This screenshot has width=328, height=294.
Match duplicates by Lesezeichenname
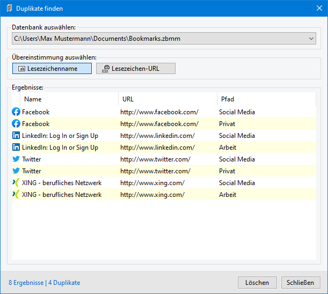pos(52,68)
